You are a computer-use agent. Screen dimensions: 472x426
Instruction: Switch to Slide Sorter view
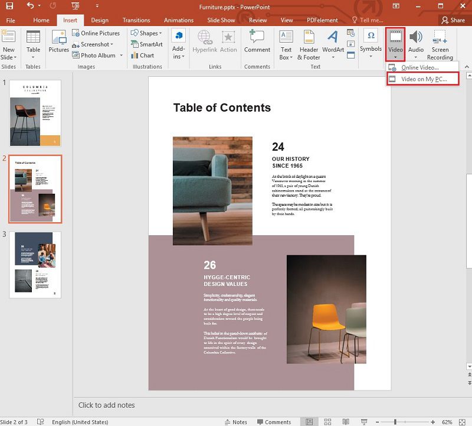[x=327, y=422]
